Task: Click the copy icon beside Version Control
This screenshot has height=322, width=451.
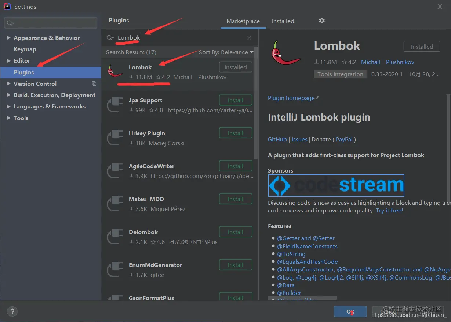Action: tap(94, 84)
